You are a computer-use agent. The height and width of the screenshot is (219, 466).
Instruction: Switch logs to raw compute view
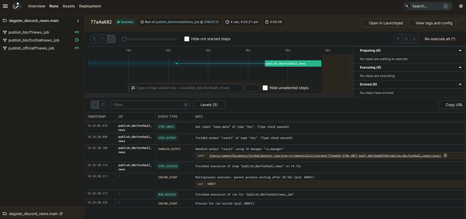(x=103, y=105)
